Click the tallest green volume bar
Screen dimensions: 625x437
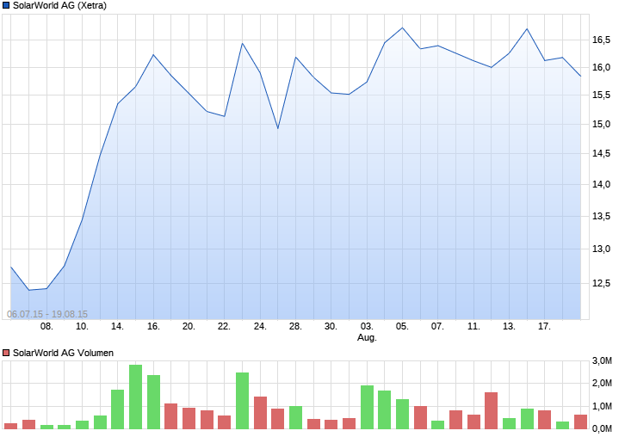click(135, 397)
